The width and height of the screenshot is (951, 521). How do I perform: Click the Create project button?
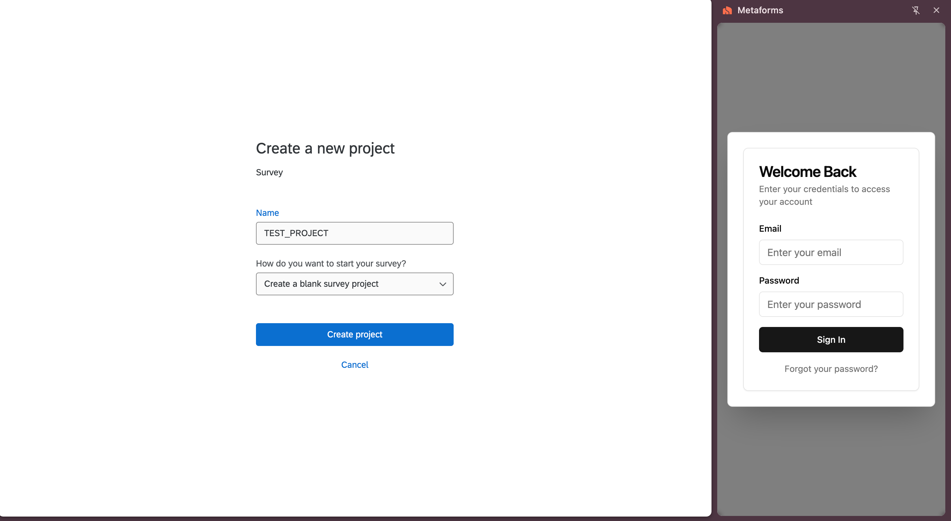click(x=354, y=334)
